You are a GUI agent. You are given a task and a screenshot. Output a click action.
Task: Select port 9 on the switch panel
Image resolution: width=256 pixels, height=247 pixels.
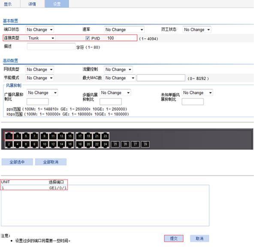45,136
